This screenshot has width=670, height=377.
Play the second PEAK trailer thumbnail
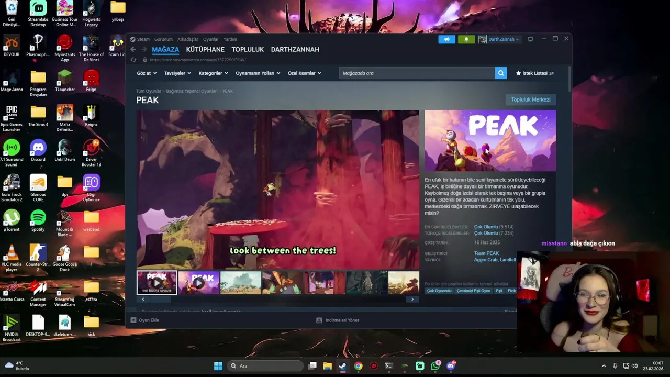pos(198,283)
